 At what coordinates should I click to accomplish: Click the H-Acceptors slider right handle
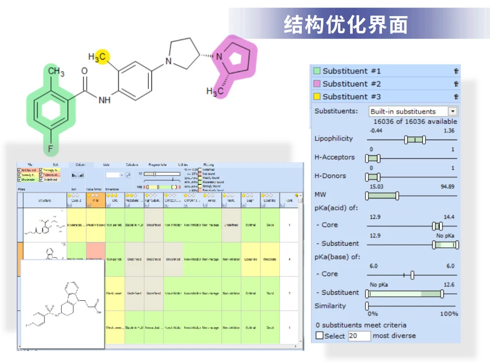click(378, 158)
